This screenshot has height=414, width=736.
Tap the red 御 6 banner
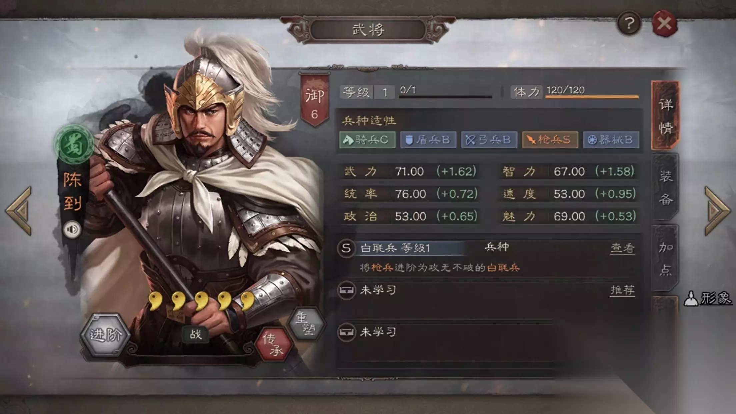click(x=314, y=100)
